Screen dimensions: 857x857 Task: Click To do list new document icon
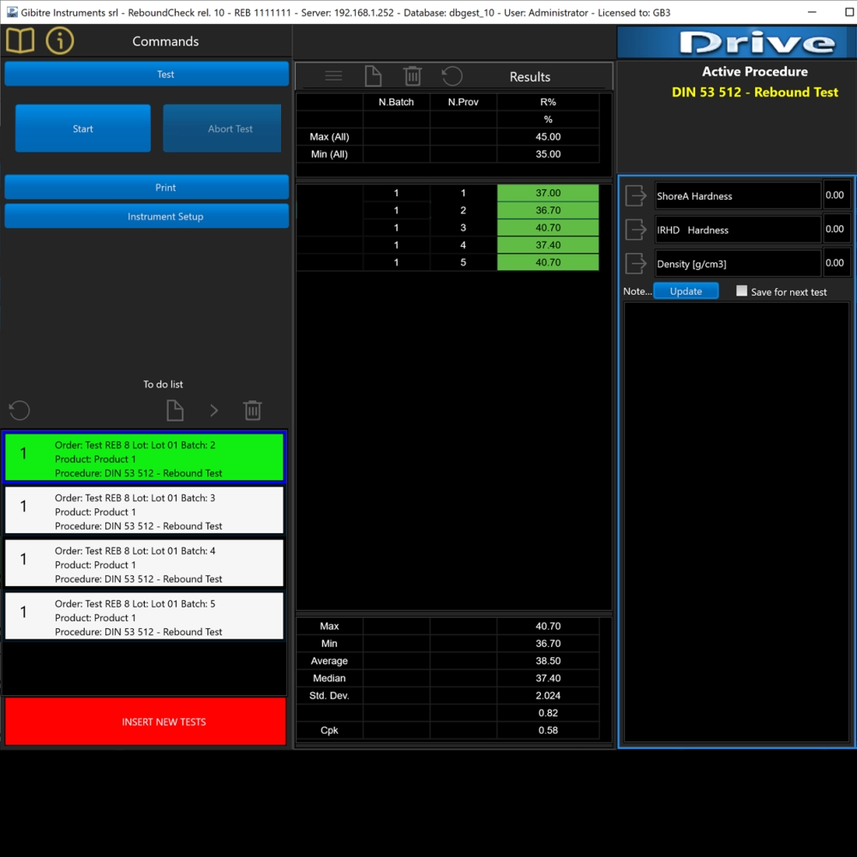(x=175, y=411)
